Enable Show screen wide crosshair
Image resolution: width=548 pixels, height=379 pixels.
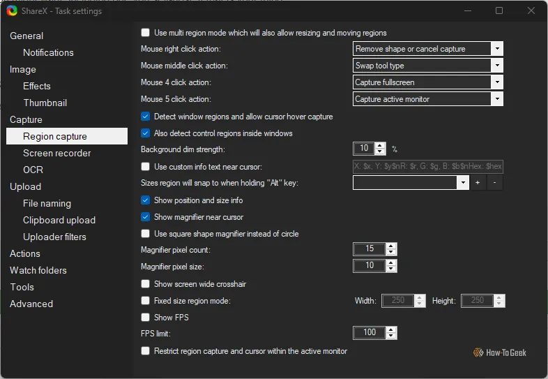point(146,284)
